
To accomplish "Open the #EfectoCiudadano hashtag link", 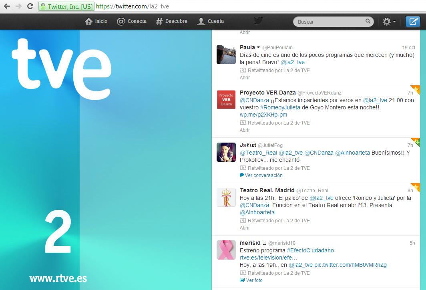I will [x=310, y=250].
